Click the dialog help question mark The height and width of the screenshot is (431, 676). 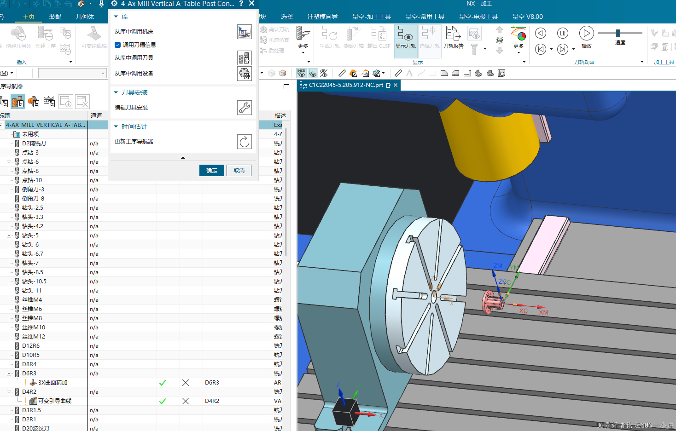(x=241, y=4)
